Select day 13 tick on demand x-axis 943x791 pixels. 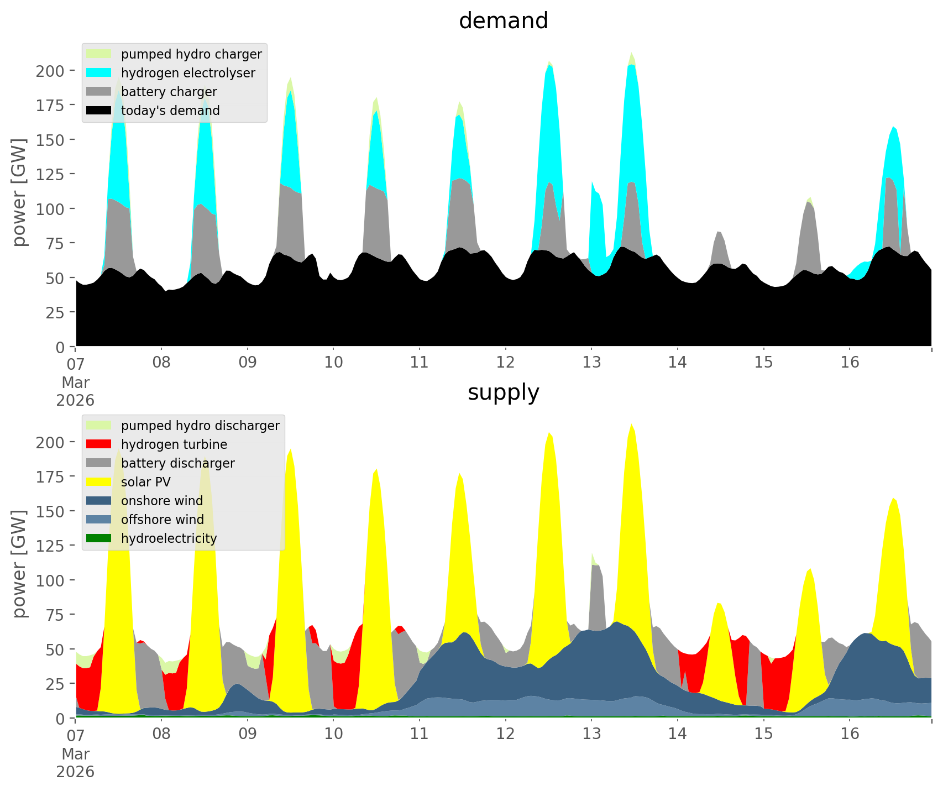591,363
